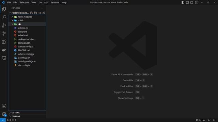Open the tsconfig.node.json file
Viewport: 218px width, 122px height.
[27, 62]
